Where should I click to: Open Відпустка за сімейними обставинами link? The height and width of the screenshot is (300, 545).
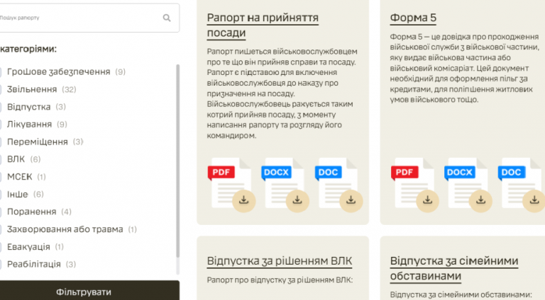[x=454, y=268]
